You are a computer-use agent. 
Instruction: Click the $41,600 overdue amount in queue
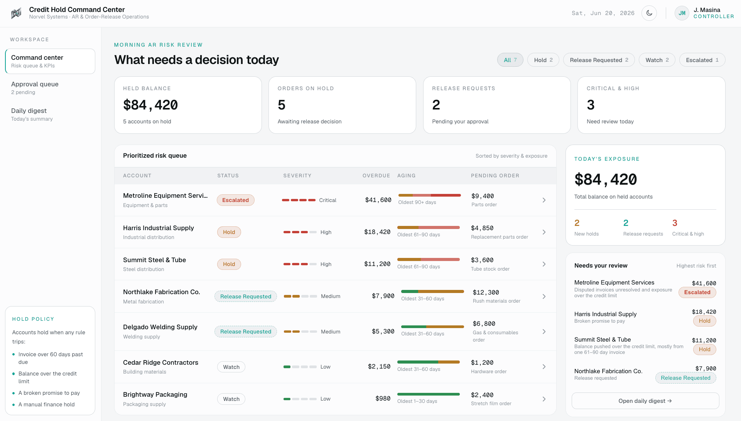[x=378, y=200]
